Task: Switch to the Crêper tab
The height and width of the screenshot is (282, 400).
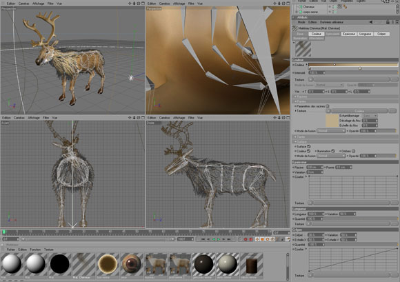Action: [x=381, y=34]
